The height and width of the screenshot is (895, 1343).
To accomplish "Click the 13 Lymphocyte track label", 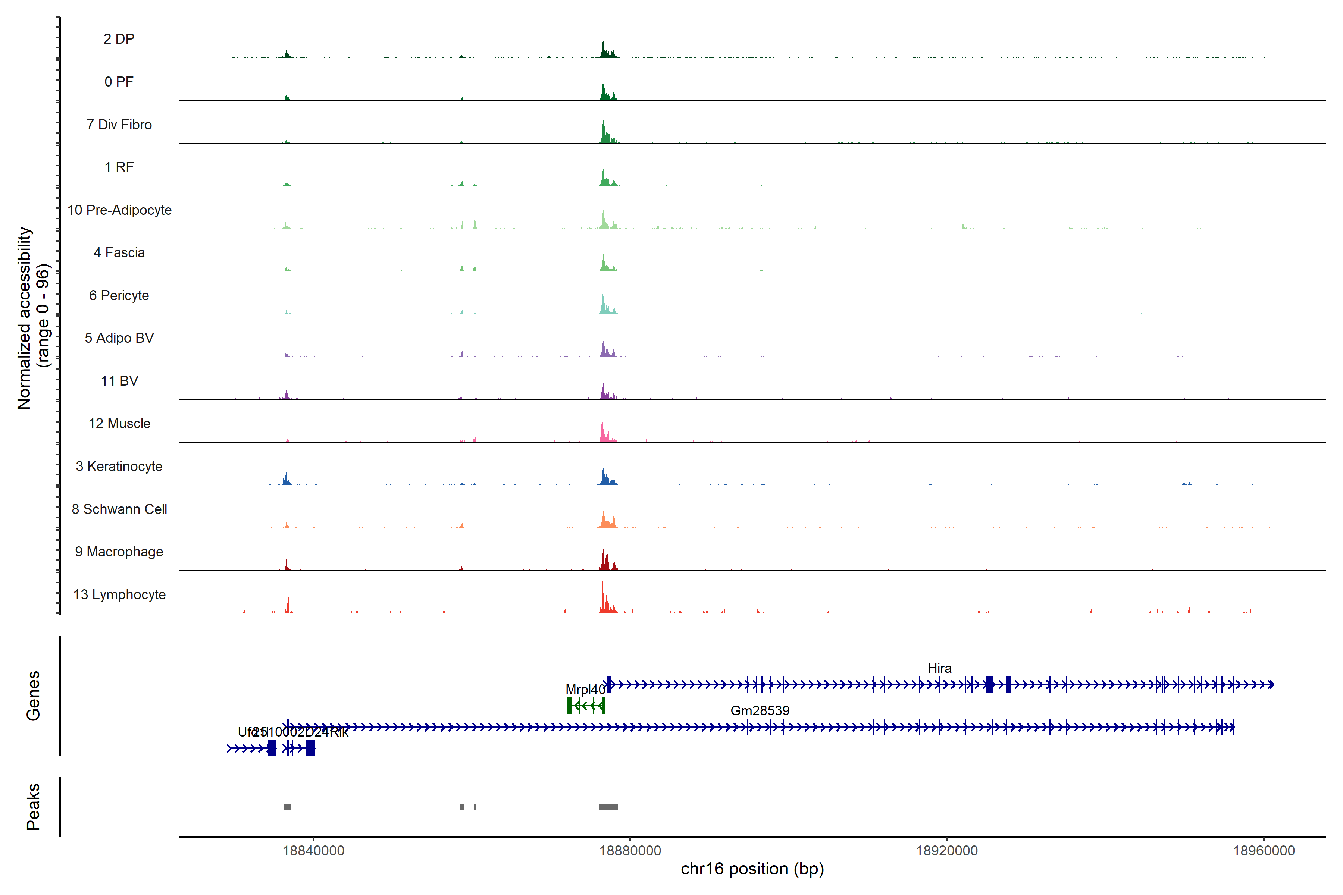I will [119, 594].
